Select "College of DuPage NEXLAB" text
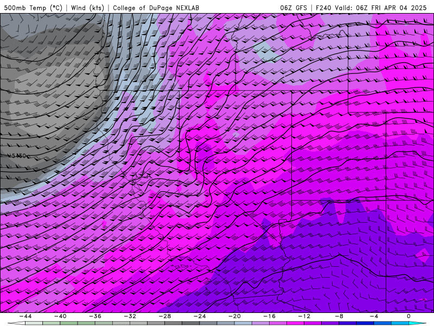Screen dimensions: 434x326 (156, 8)
